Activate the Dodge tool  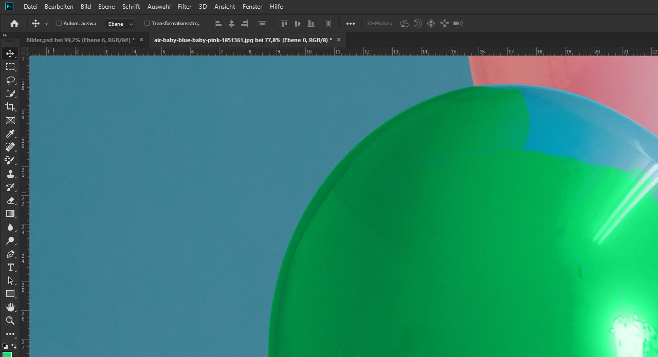pos(10,240)
